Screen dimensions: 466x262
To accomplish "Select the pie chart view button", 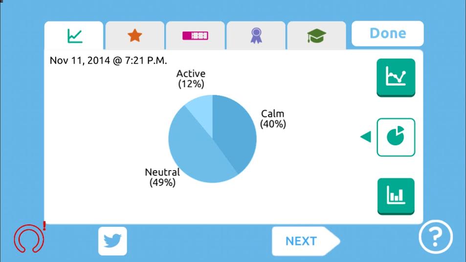I will pyautogui.click(x=396, y=137).
